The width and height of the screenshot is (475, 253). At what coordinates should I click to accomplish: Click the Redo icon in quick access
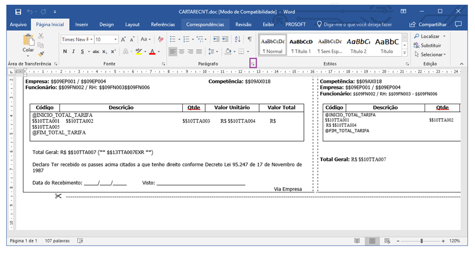click(x=43, y=11)
